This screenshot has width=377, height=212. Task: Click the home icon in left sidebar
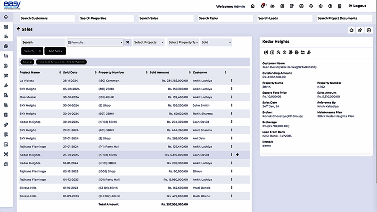[x=6, y=17]
